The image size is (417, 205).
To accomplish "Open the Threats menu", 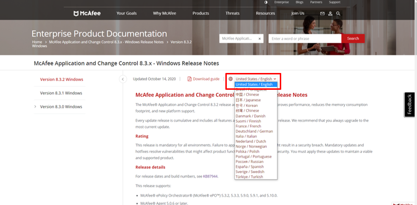I will click(233, 13).
